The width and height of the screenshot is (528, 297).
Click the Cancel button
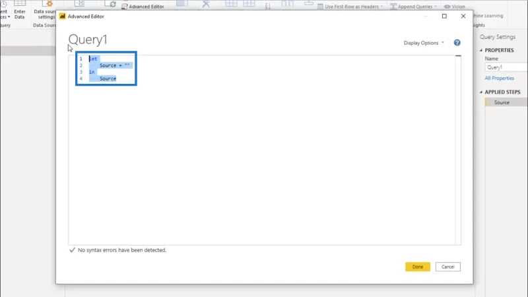pos(448,267)
